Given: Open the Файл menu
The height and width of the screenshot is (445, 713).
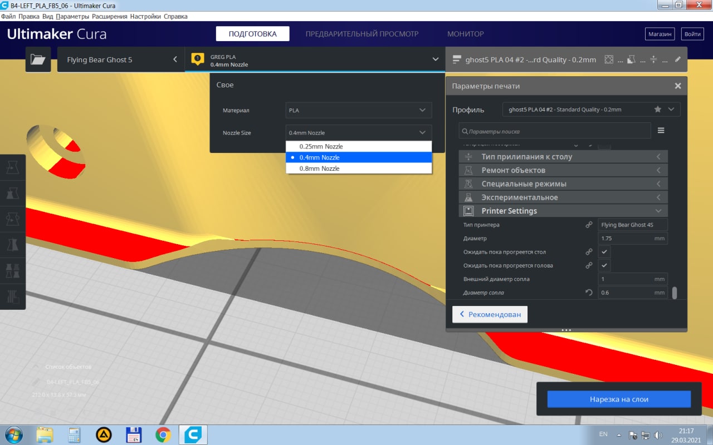Looking at the screenshot, I should click(x=8, y=16).
